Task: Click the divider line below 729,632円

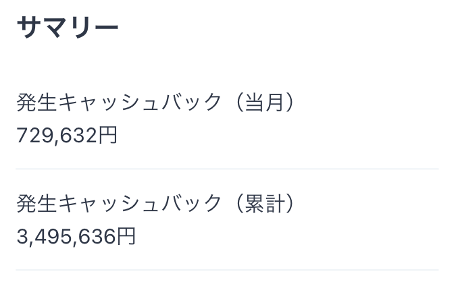Action: tap(227, 169)
